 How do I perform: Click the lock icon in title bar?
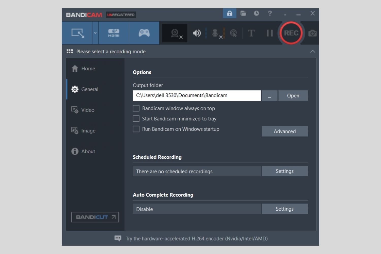point(230,13)
